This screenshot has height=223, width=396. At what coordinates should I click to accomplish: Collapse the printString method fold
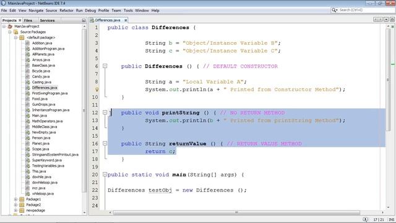[105, 113]
